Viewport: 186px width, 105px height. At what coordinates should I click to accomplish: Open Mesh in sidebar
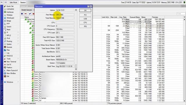click(8, 29)
